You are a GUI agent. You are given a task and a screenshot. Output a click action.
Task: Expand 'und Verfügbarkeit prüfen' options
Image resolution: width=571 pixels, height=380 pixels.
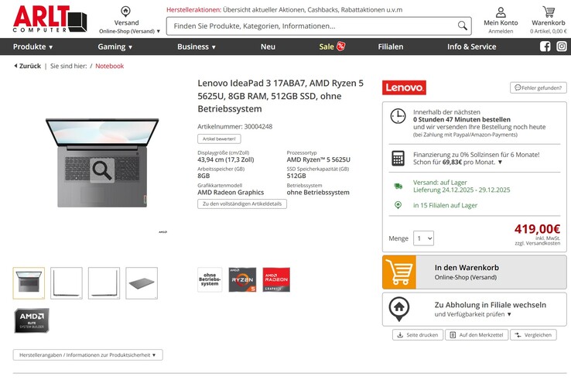(x=473, y=314)
